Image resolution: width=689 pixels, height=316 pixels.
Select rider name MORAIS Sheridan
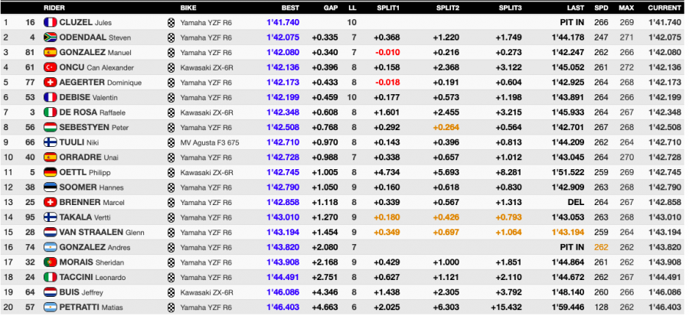point(92,262)
